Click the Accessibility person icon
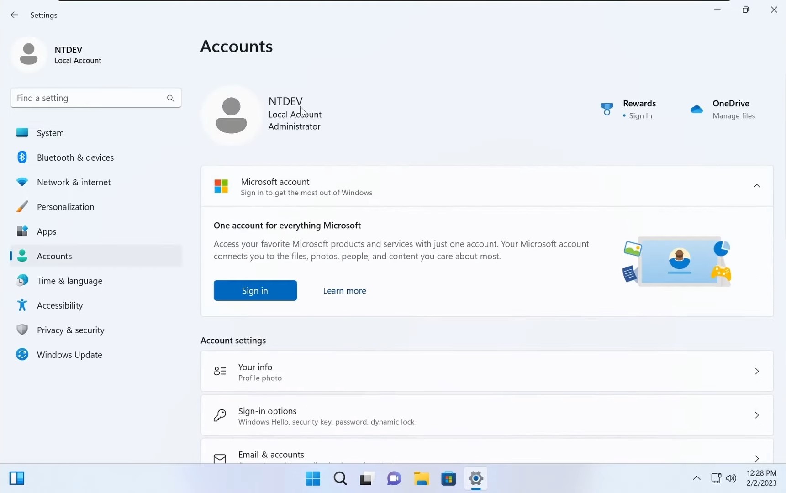The image size is (786, 493). point(21,305)
